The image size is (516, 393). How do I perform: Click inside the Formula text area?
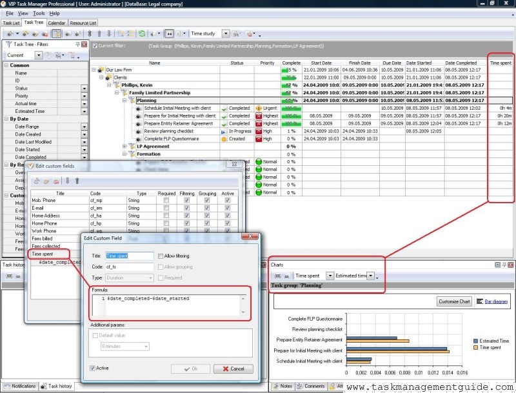pyautogui.click(x=170, y=305)
